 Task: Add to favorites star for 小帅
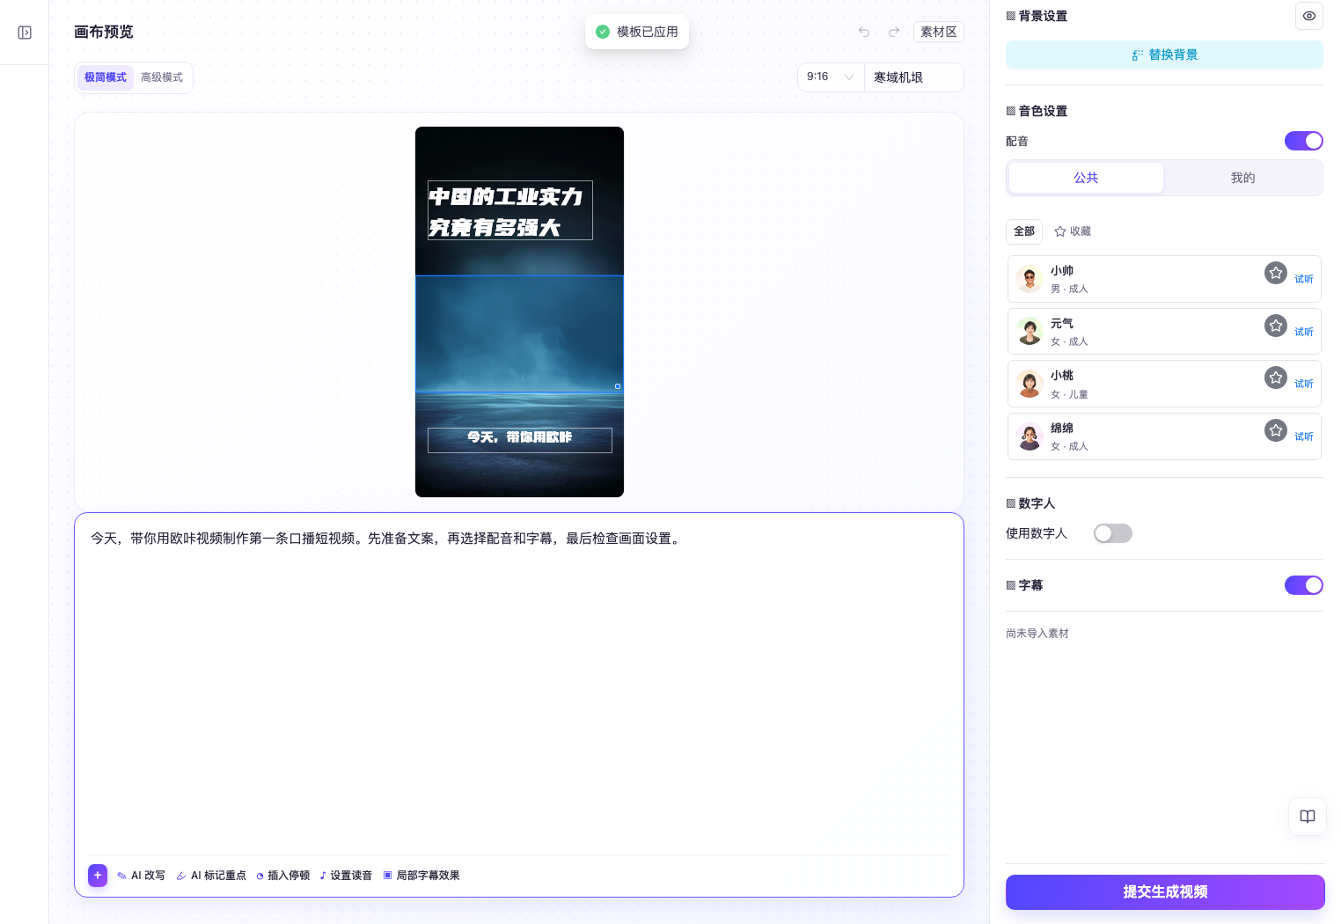1276,273
